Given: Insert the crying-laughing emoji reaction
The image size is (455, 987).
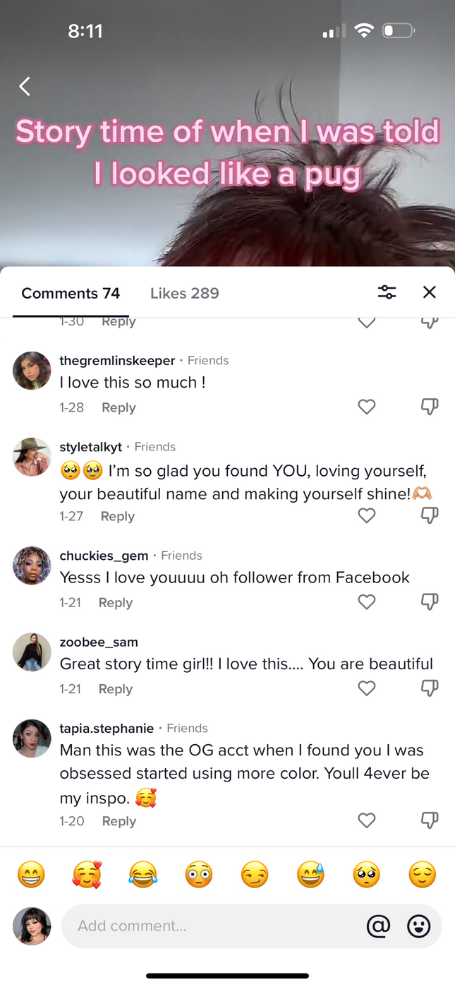Looking at the screenshot, I should pos(142,875).
